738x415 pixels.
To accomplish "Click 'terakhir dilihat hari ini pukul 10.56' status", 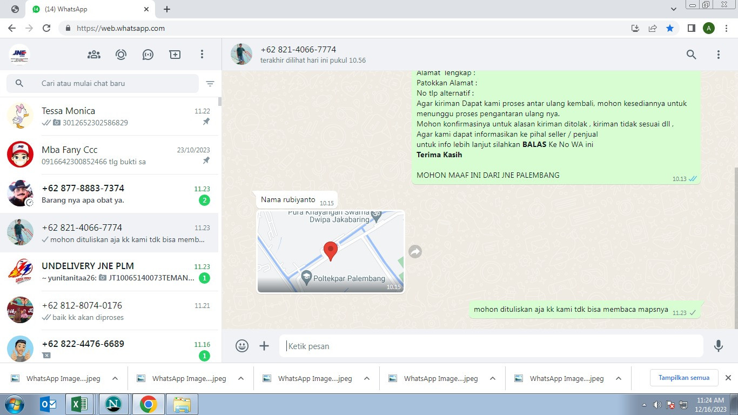I will tap(313, 61).
